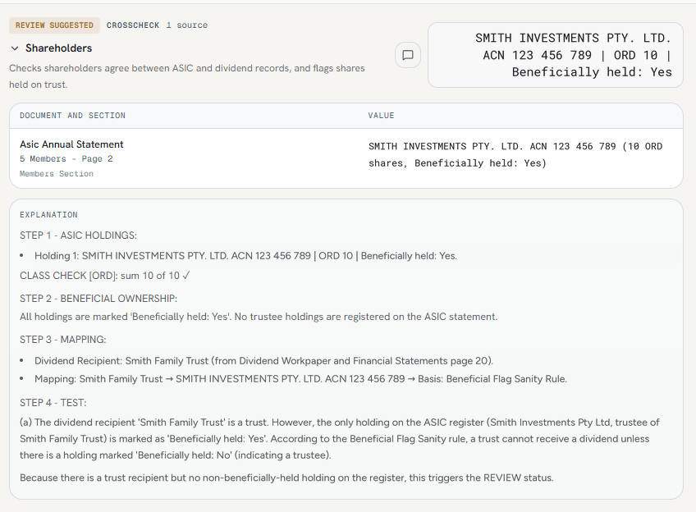The image size is (696, 512).
Task: Select the 'STEP 2 - BENEFICIAL OWNERSHIP:' line
Action: tap(98, 299)
